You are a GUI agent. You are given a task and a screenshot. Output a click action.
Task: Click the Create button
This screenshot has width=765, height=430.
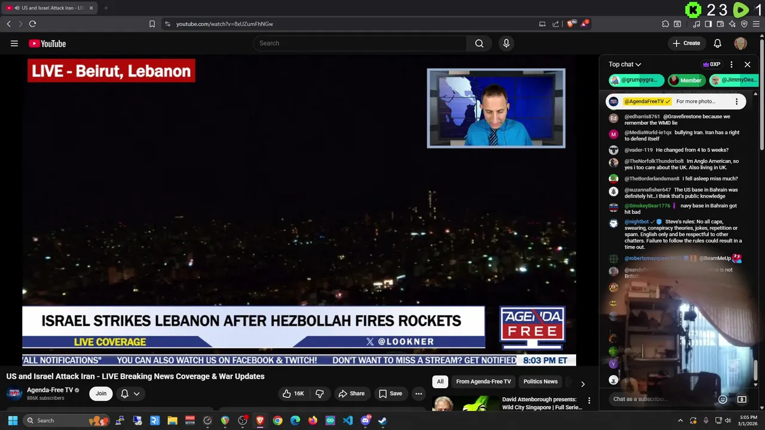click(x=686, y=43)
